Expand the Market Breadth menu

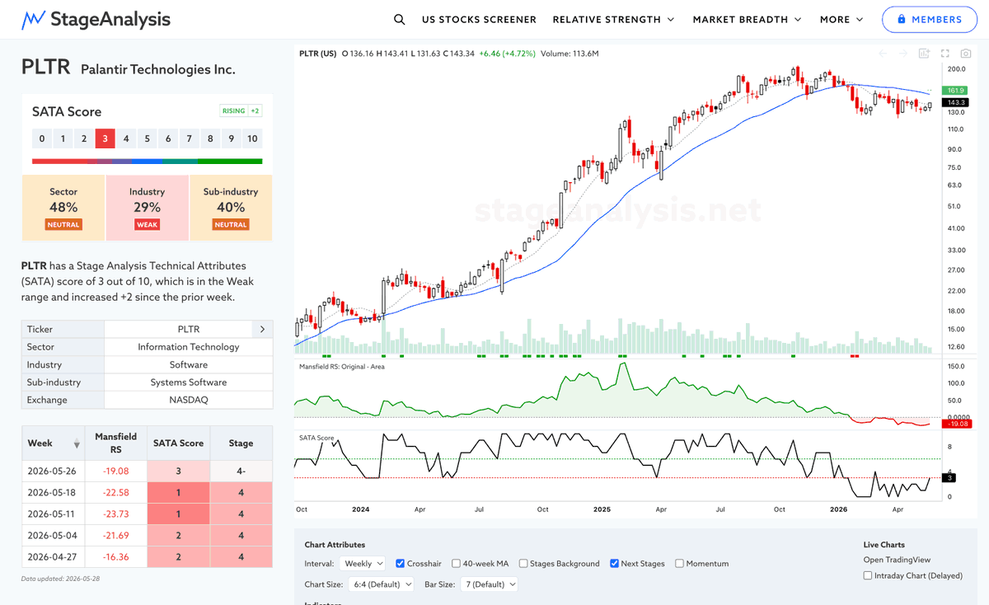(748, 19)
